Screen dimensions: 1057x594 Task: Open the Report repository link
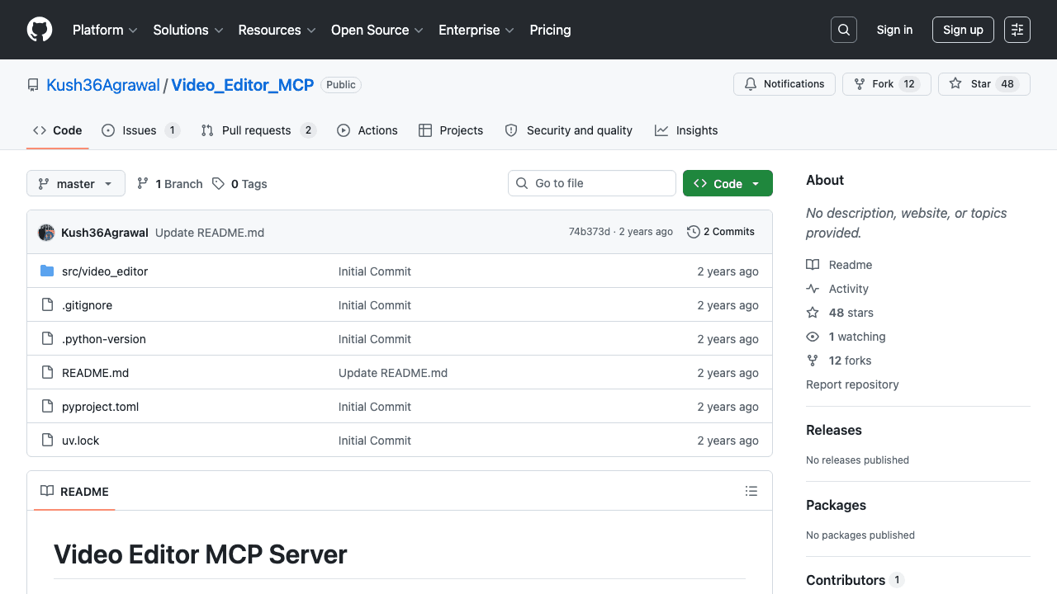[852, 384]
